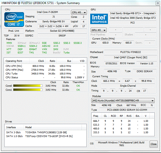Click the Operating Point column header
This screenshot has width=161, height=153.
point(17,61)
